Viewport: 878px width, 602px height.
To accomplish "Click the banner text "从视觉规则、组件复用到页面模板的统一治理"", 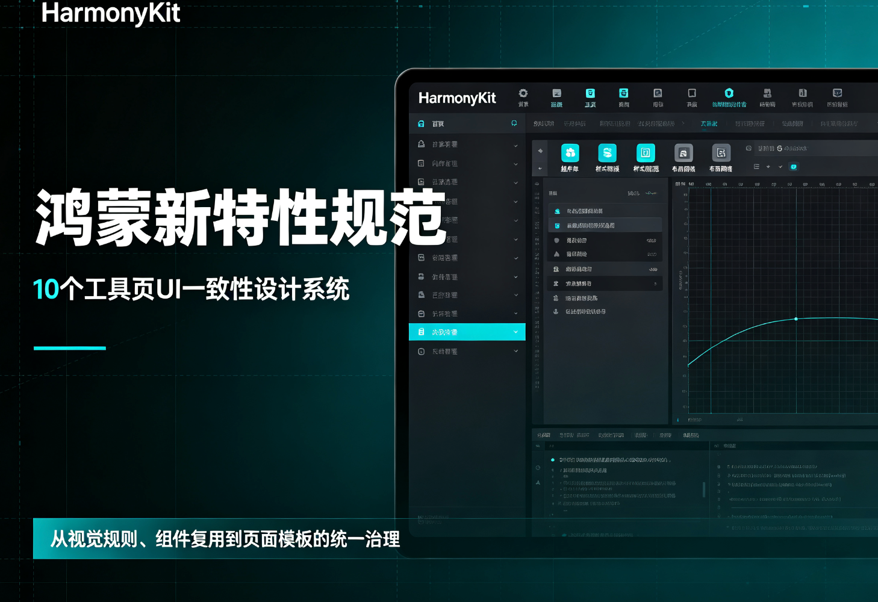I will tap(225, 539).
